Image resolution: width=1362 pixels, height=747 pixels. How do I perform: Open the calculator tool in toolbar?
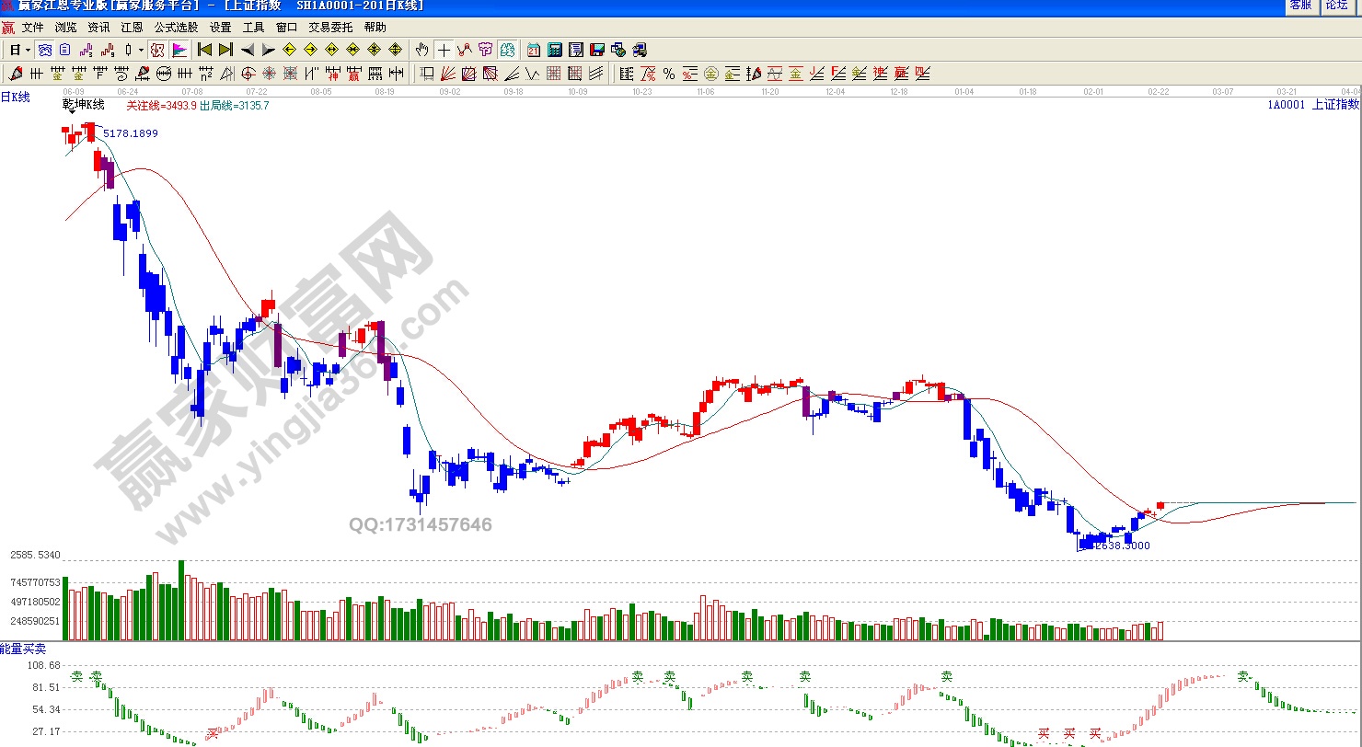point(555,50)
